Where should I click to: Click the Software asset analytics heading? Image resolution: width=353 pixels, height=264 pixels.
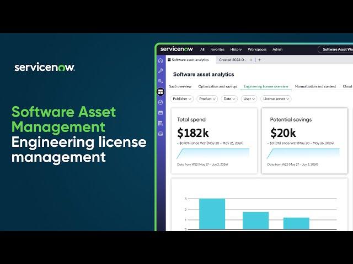204,75
